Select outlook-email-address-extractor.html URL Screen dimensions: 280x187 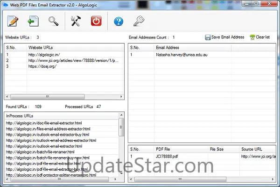pos(51,140)
